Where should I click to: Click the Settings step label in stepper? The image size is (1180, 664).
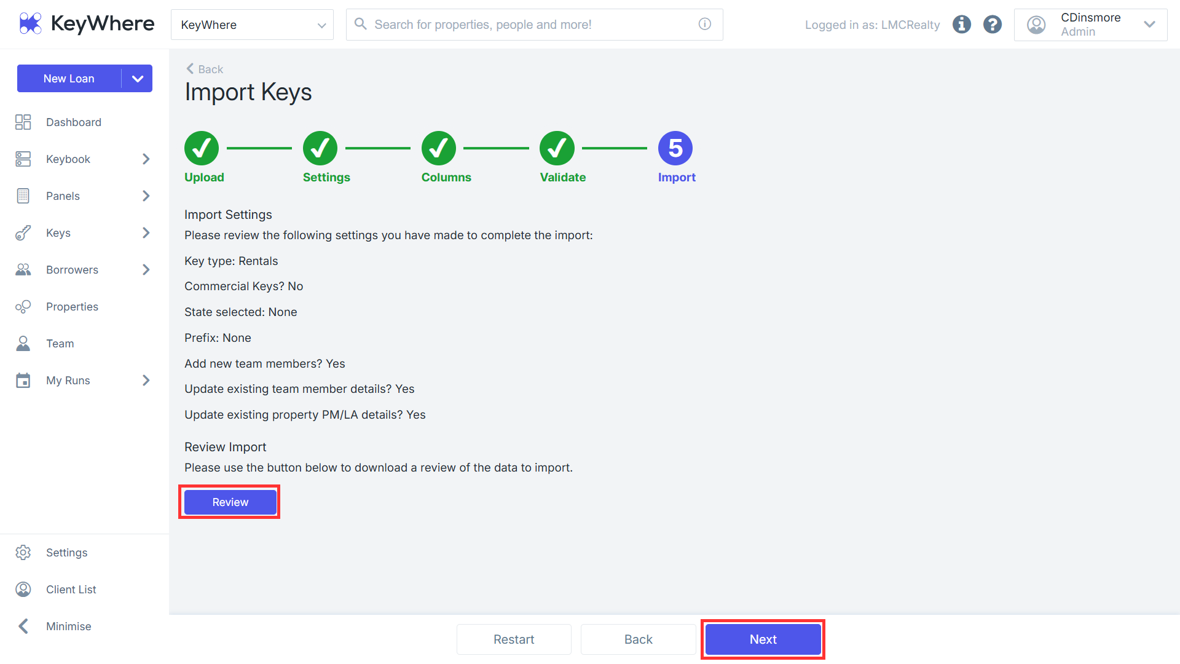point(326,177)
